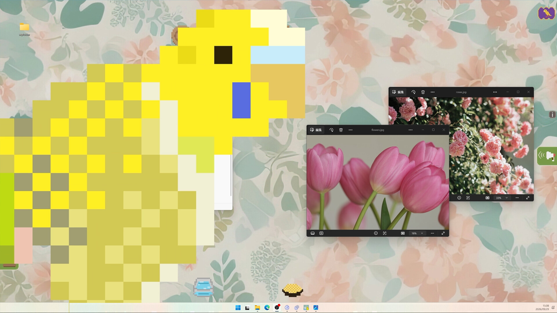
Task: Open more options next to trash in roses.jpg window
Action: coord(433,92)
